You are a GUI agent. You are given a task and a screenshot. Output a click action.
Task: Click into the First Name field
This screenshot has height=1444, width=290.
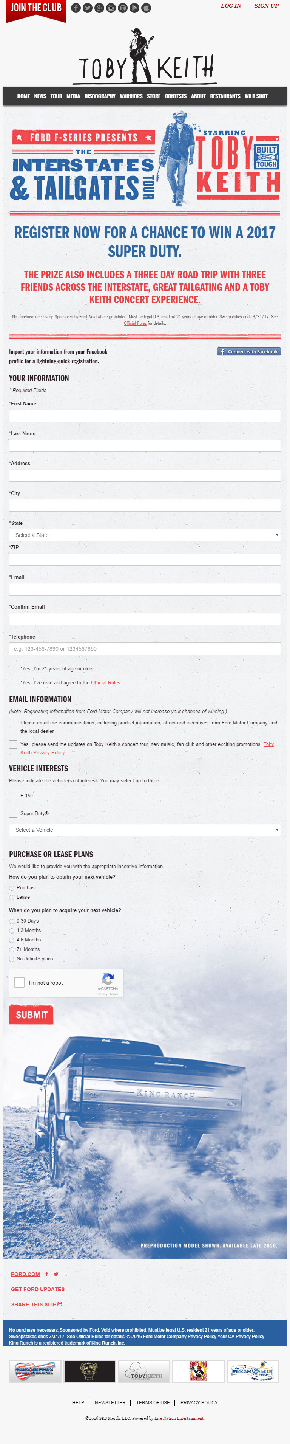click(x=145, y=416)
